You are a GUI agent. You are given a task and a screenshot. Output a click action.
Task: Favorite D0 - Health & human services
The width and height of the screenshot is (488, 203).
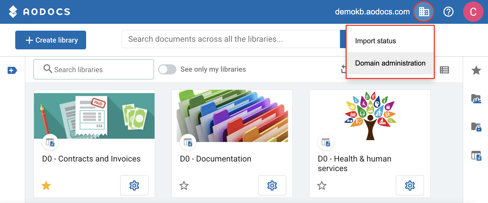pos(322,185)
